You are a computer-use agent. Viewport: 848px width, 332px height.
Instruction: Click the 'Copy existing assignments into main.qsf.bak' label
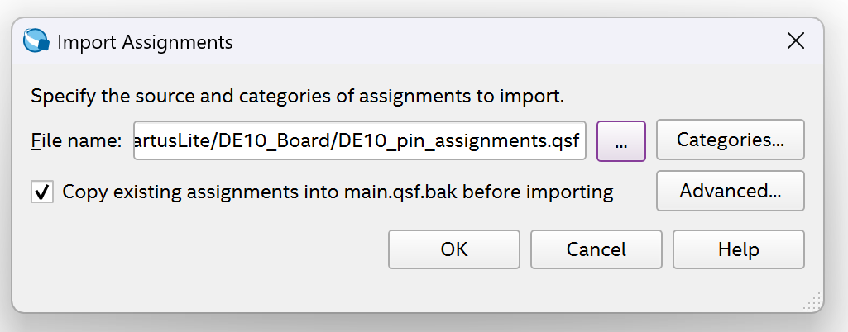pos(338,192)
